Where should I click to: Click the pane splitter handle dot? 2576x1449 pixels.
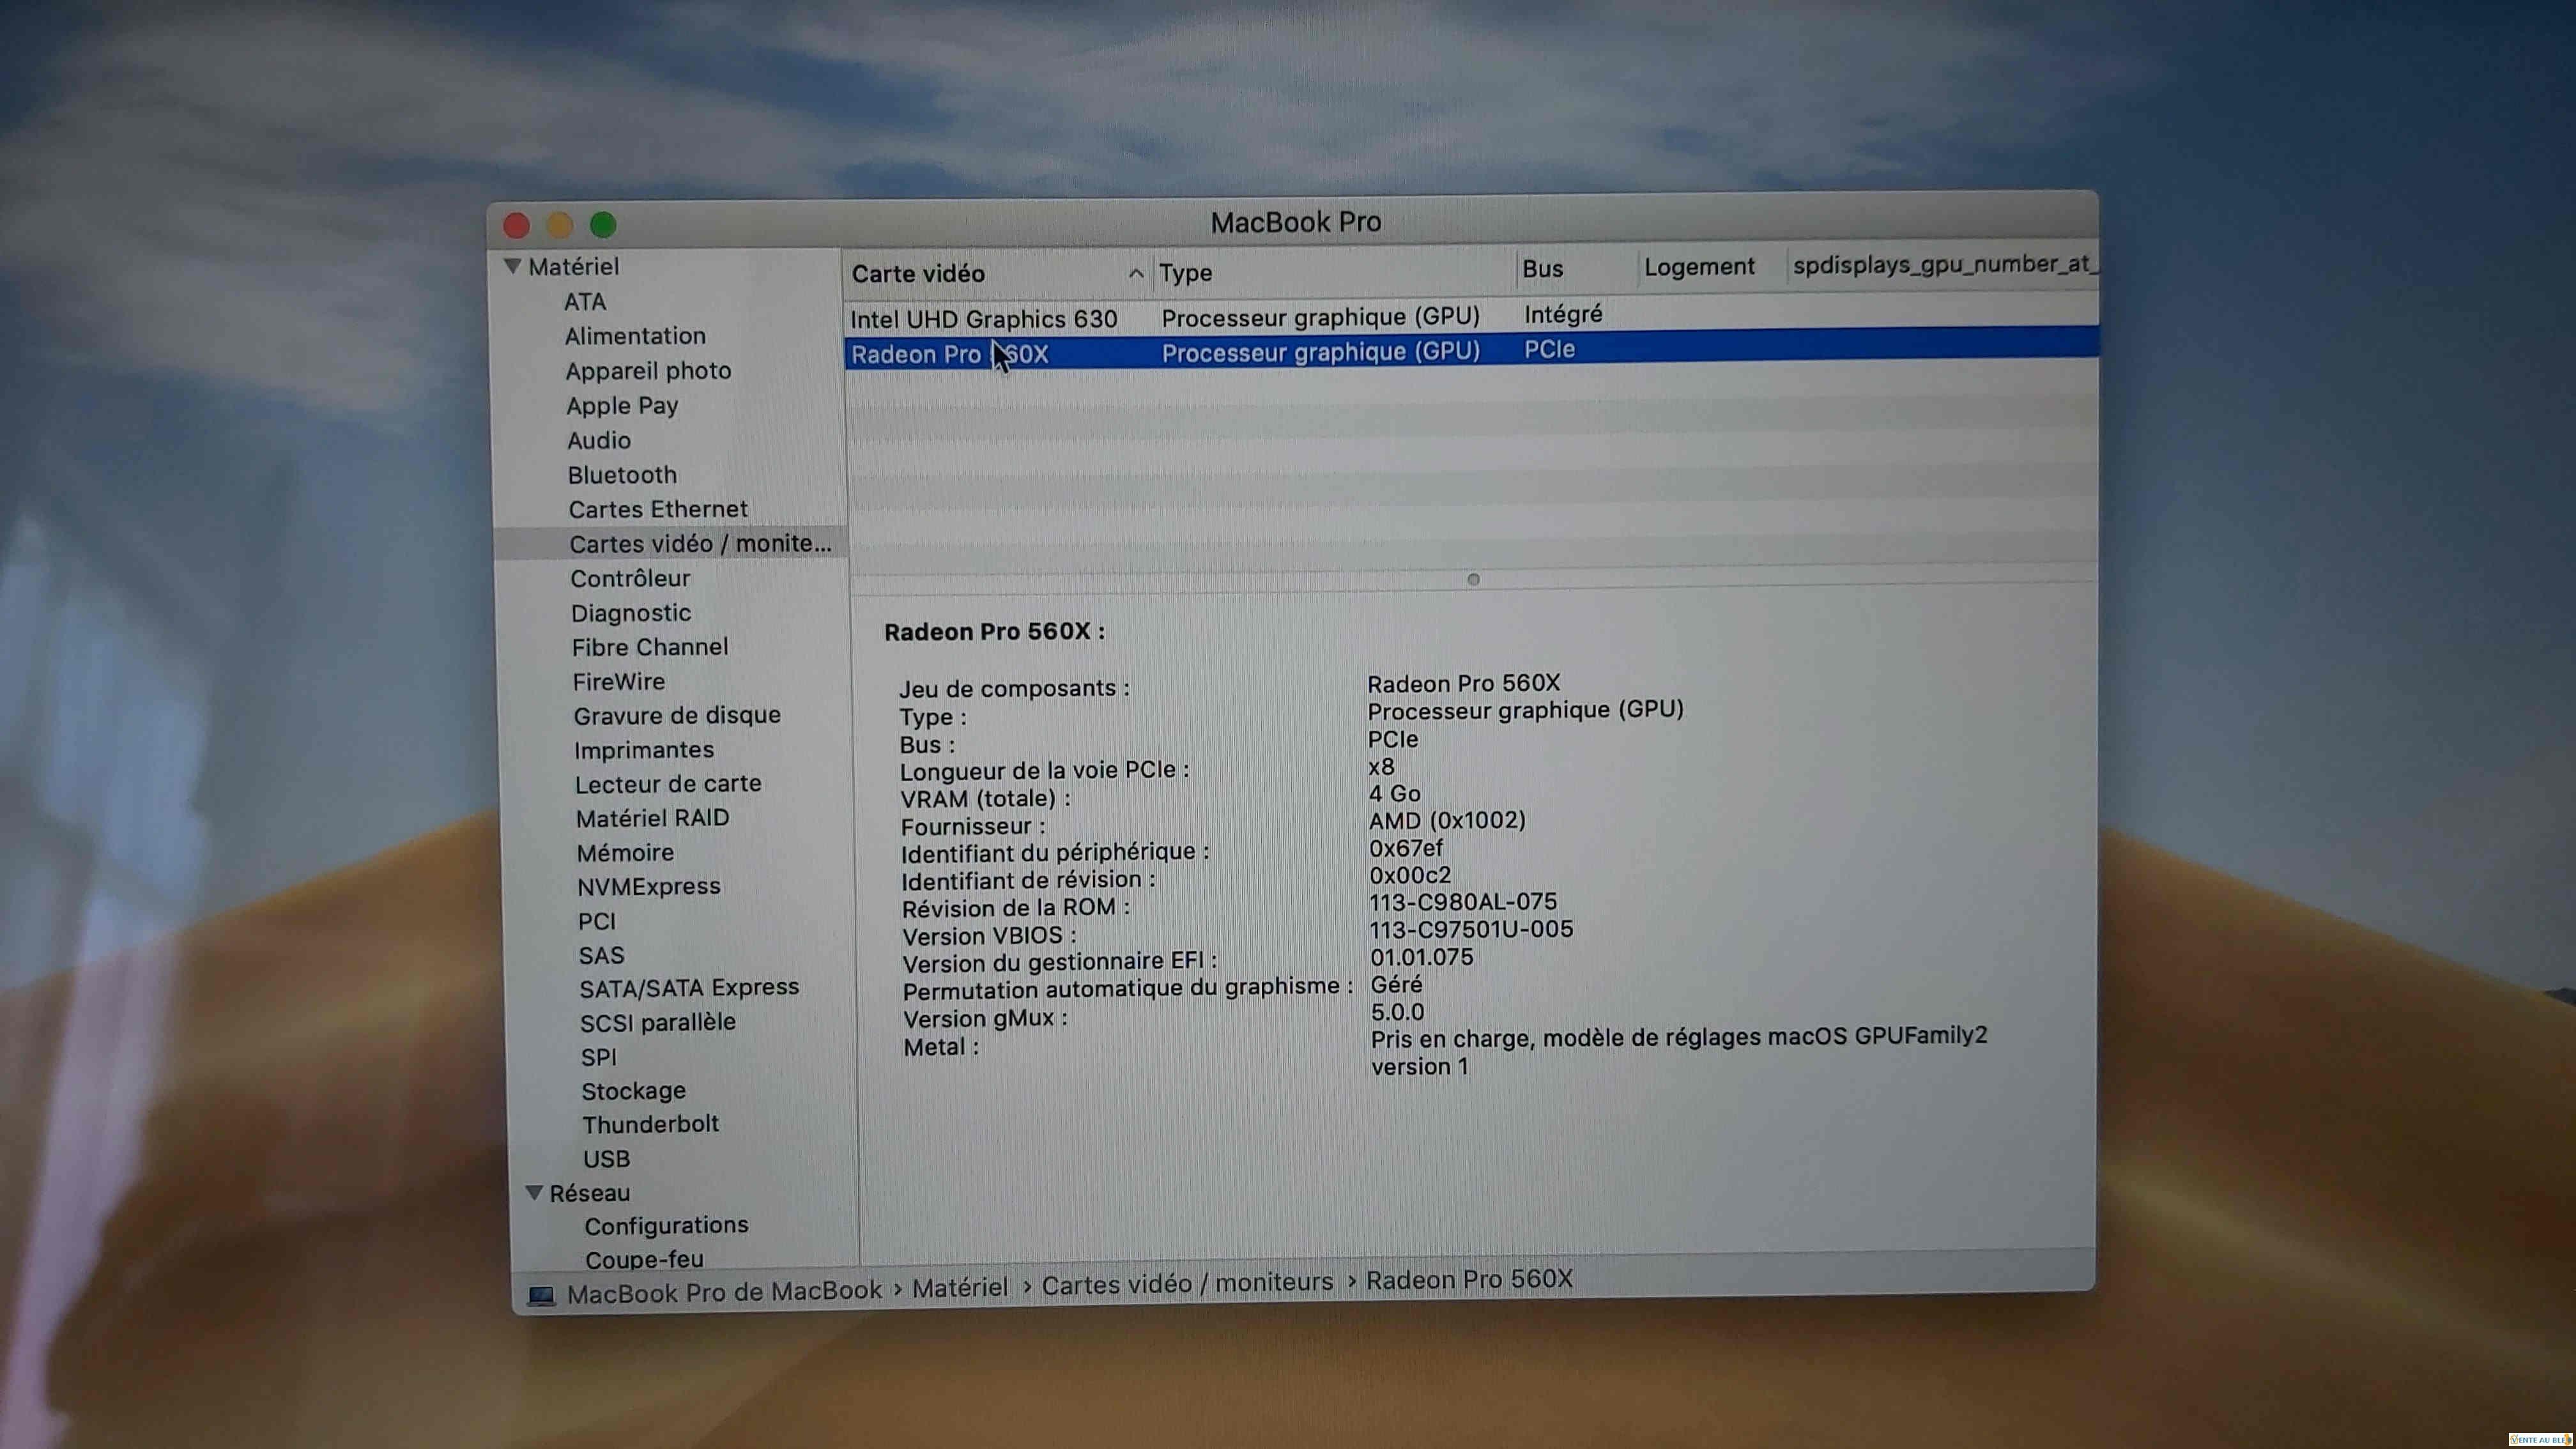tap(1473, 579)
